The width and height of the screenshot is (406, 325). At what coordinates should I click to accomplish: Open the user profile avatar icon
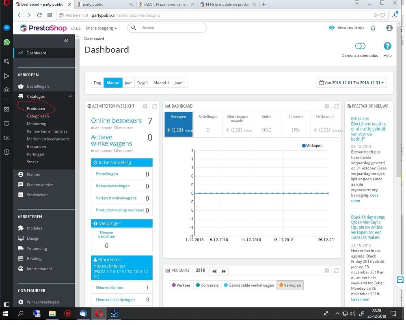click(x=389, y=28)
